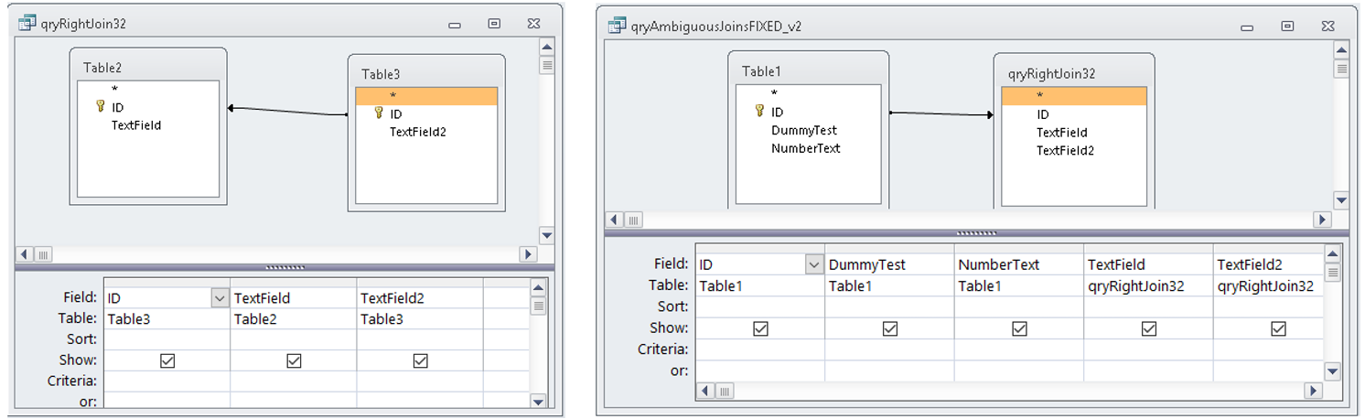Select the asterisk row in the Table3 field list

click(426, 96)
